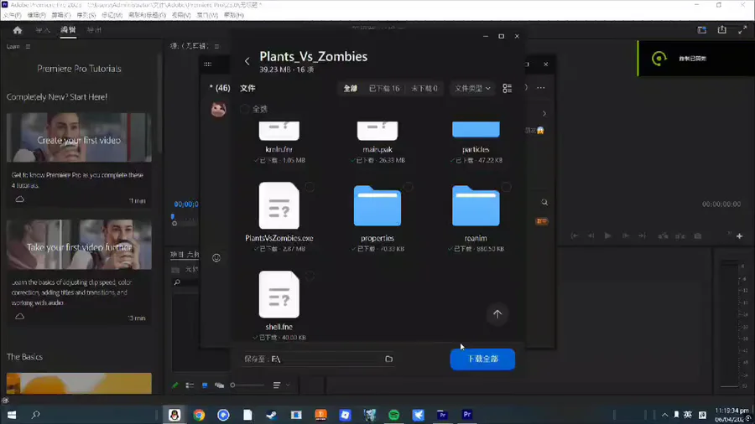Step forward one frame in Program monitor
The image size is (755, 424).
tap(626, 236)
